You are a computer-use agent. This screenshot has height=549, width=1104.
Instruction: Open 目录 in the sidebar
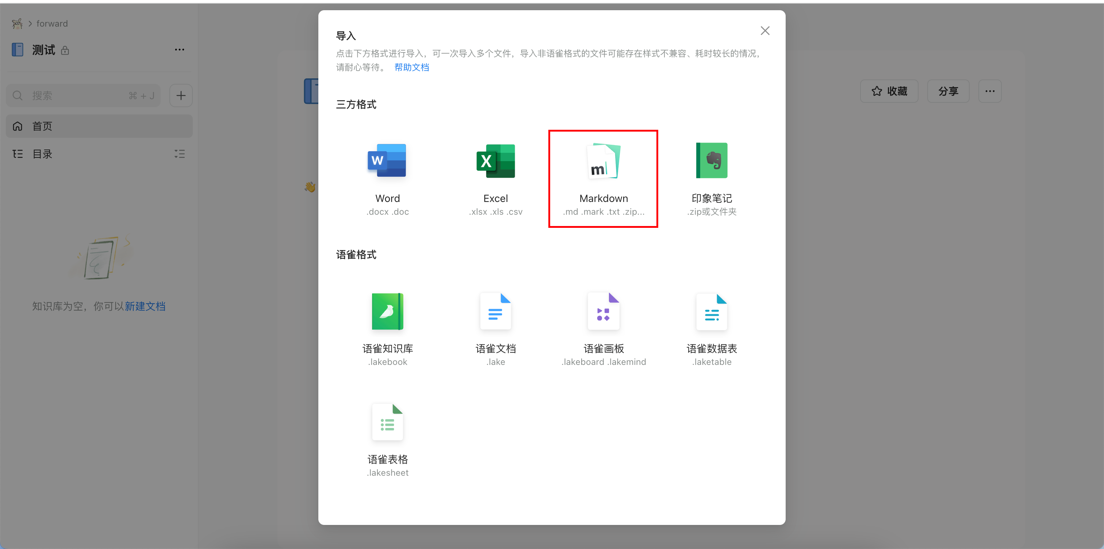tap(43, 154)
